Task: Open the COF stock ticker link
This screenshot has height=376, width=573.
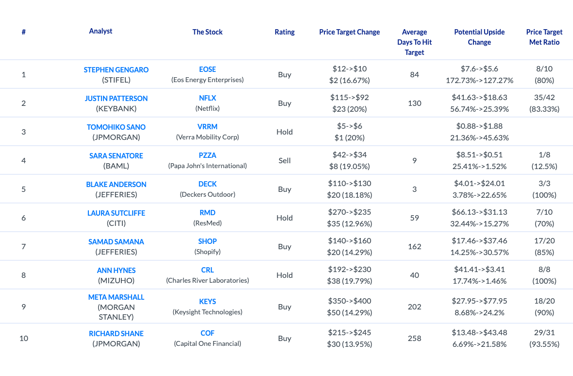Action: (207, 333)
